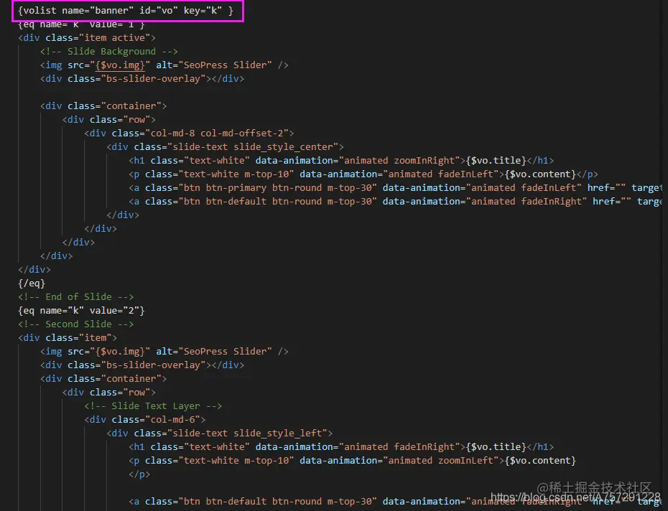The height and width of the screenshot is (511, 668).
Task: Select the slide_style_center div line
Action: click(x=225, y=147)
